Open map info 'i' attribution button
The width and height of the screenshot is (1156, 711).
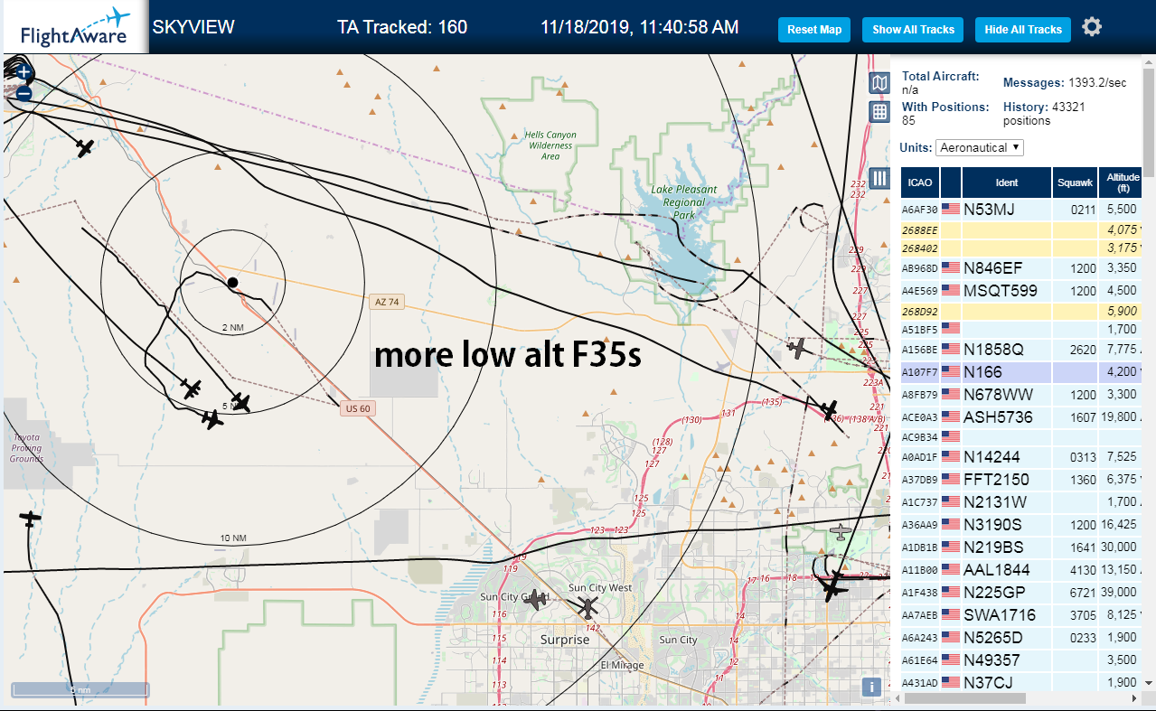pyautogui.click(x=871, y=687)
